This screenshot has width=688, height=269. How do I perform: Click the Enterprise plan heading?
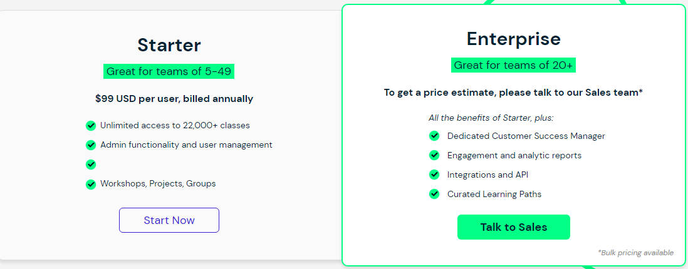[514, 39]
